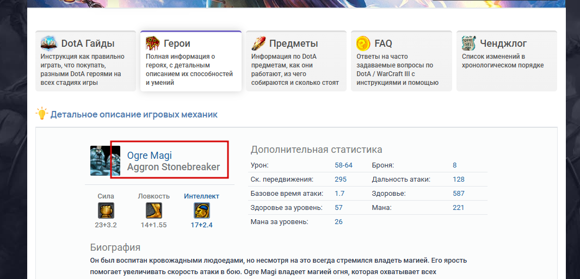This screenshot has width=580, height=279.
Task: Click the mana per level value 26
Action: [x=339, y=222]
